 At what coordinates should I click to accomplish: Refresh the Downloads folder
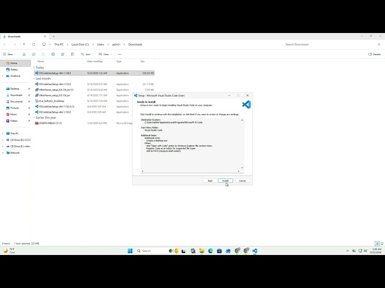tap(34, 44)
